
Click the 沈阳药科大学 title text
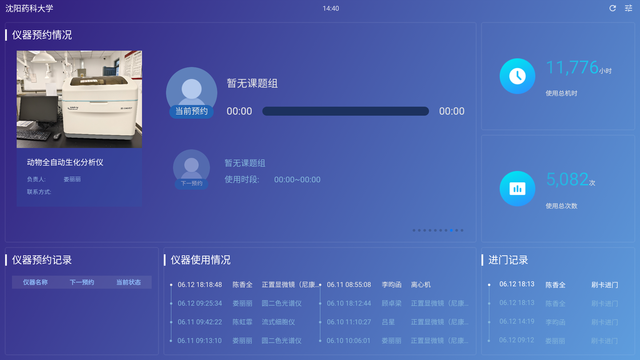29,8
